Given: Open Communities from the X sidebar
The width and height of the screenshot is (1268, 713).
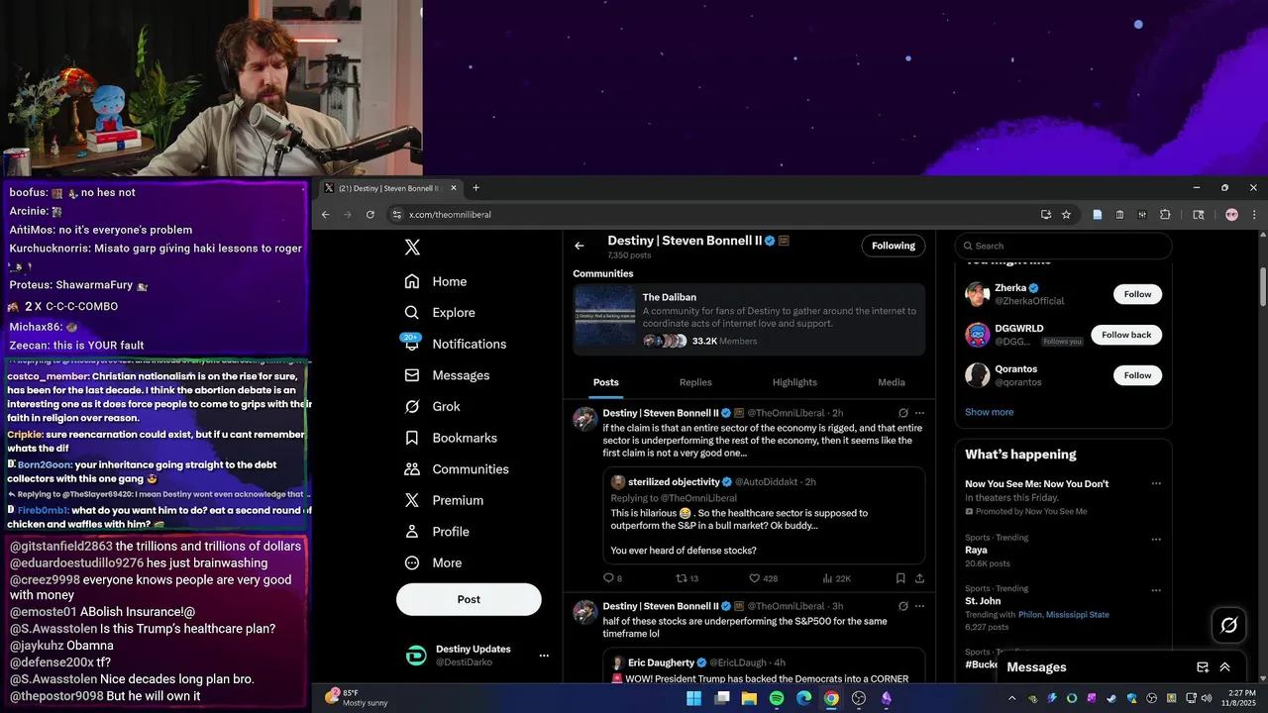Looking at the screenshot, I should coord(457,469).
